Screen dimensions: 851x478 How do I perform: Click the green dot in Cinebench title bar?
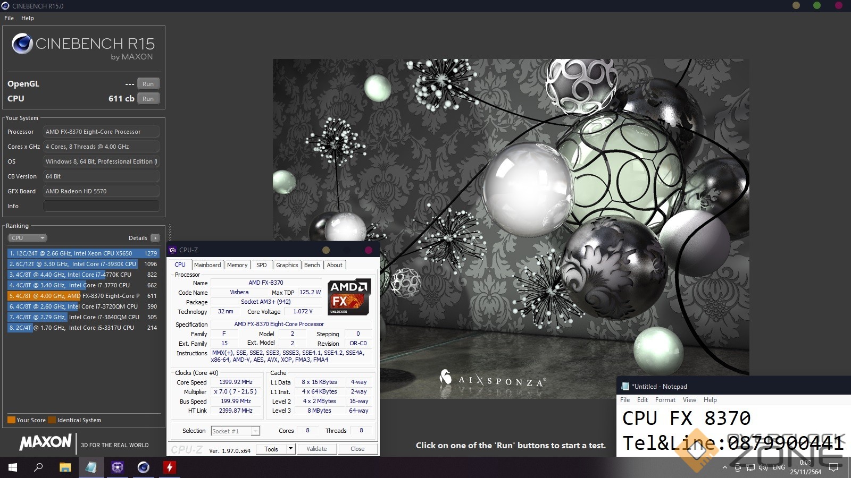(817, 5)
